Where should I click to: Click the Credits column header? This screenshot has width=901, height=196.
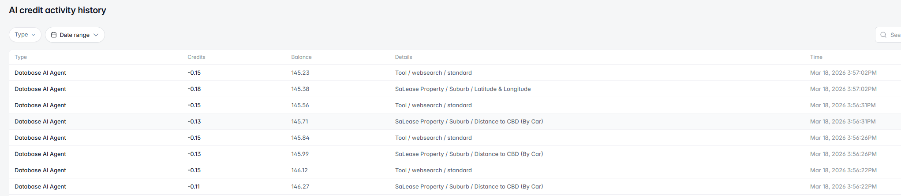coord(196,57)
